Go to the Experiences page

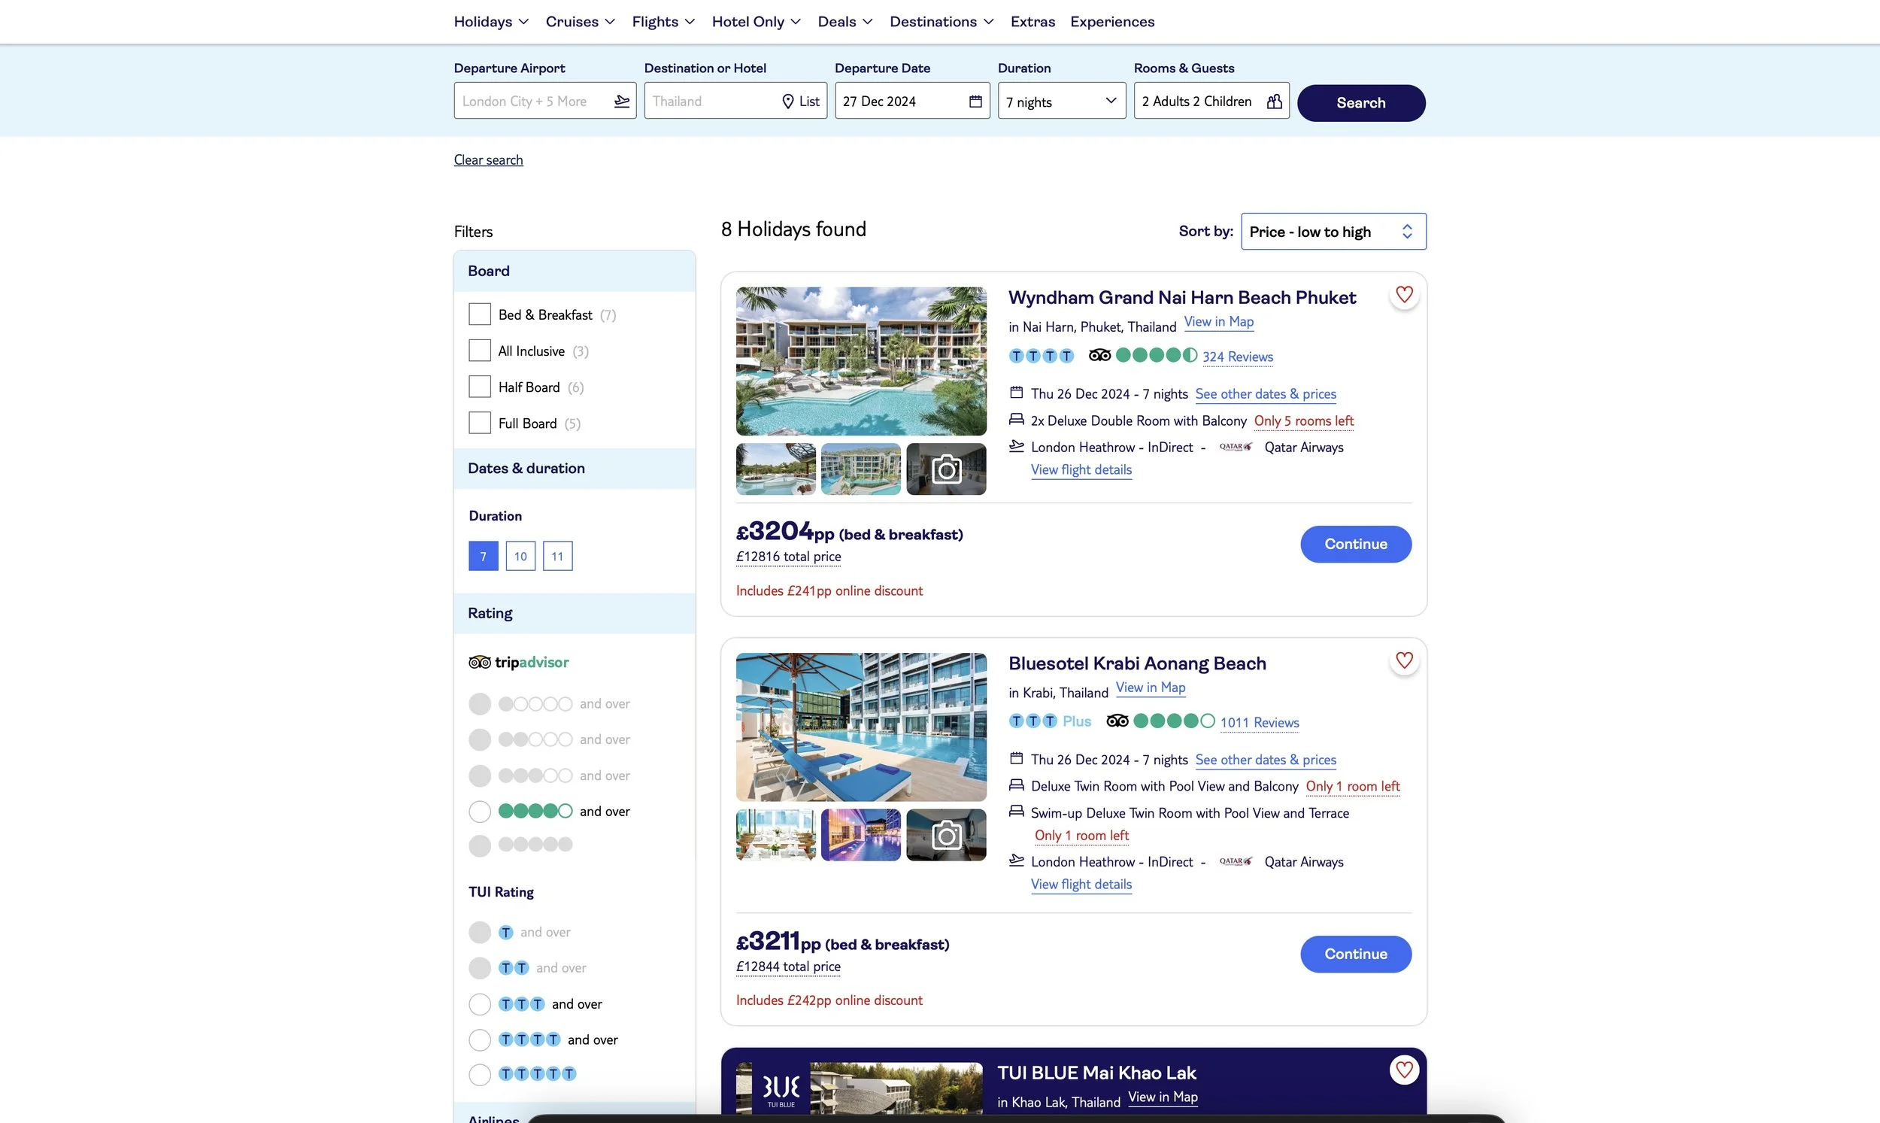[1111, 21]
